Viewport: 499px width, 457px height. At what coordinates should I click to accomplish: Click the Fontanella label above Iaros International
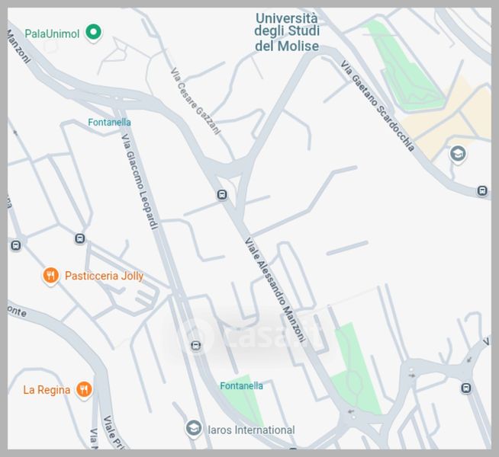pyautogui.click(x=242, y=386)
